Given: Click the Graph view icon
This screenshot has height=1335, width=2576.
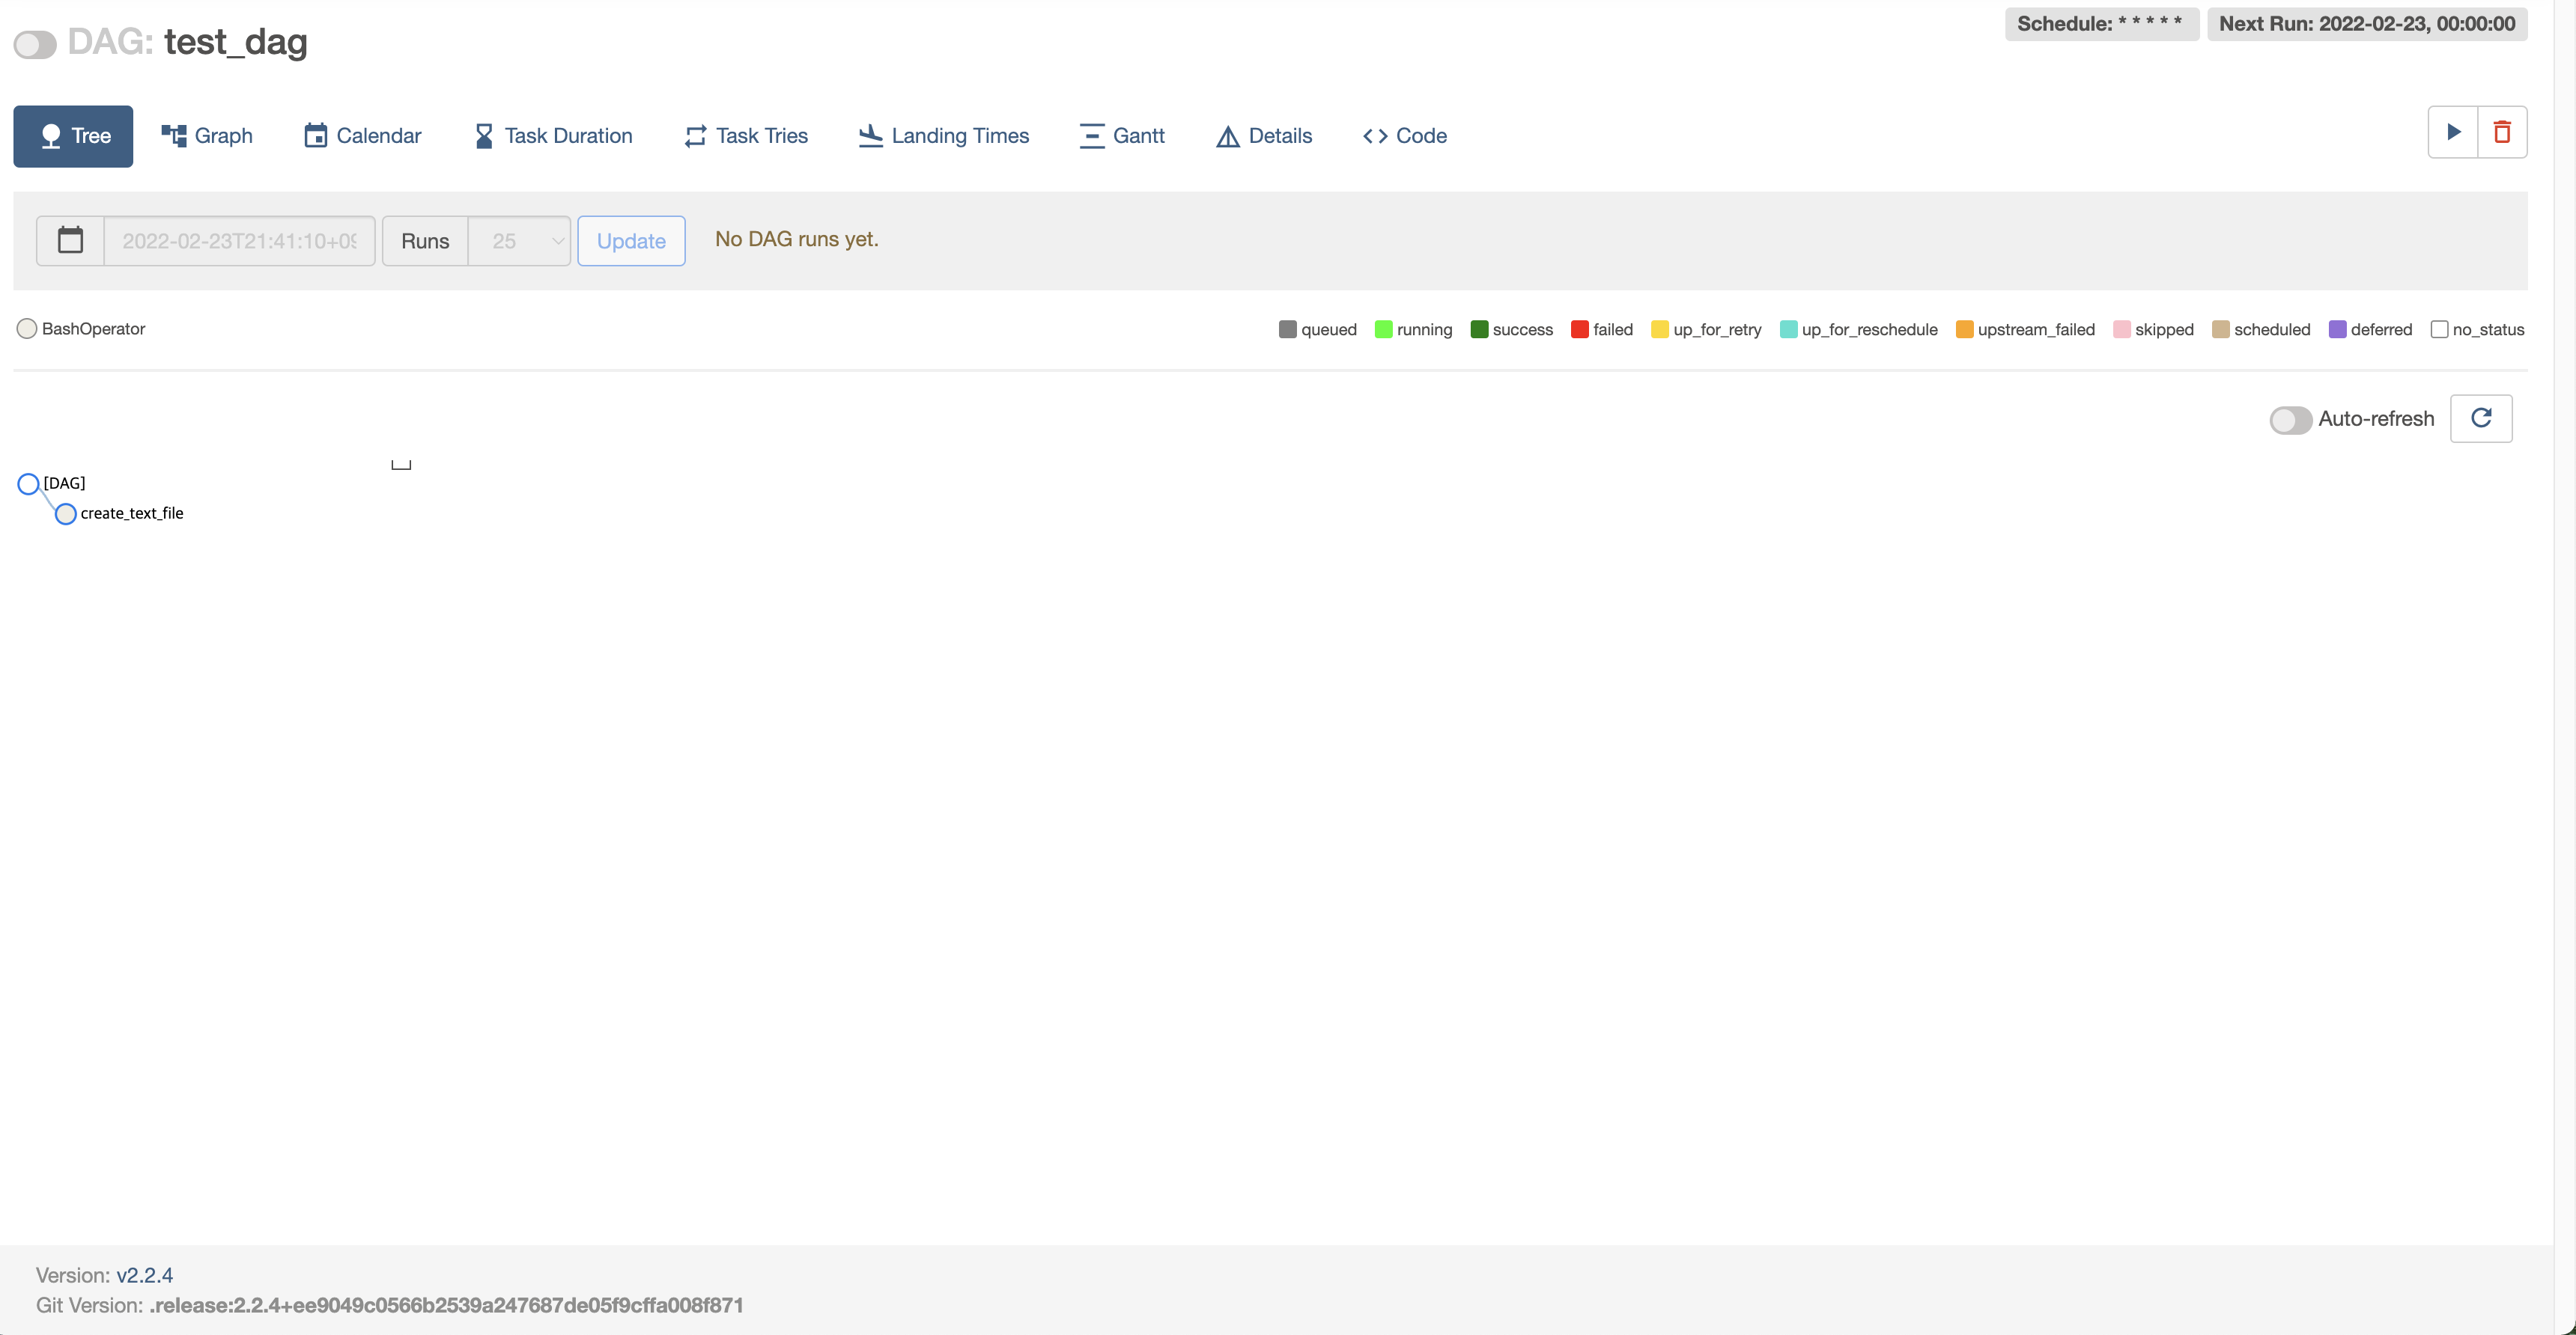Looking at the screenshot, I should point(174,136).
